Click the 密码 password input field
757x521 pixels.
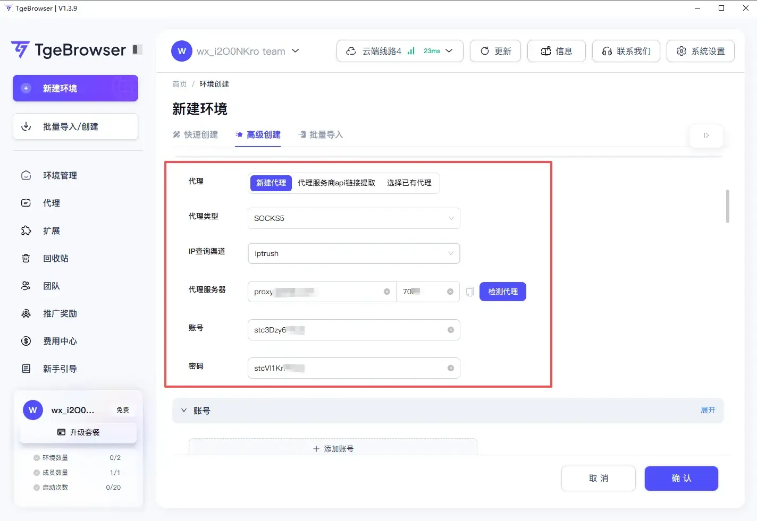354,368
